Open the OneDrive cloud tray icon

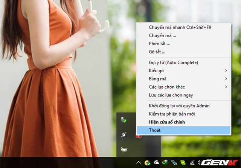(156, 162)
